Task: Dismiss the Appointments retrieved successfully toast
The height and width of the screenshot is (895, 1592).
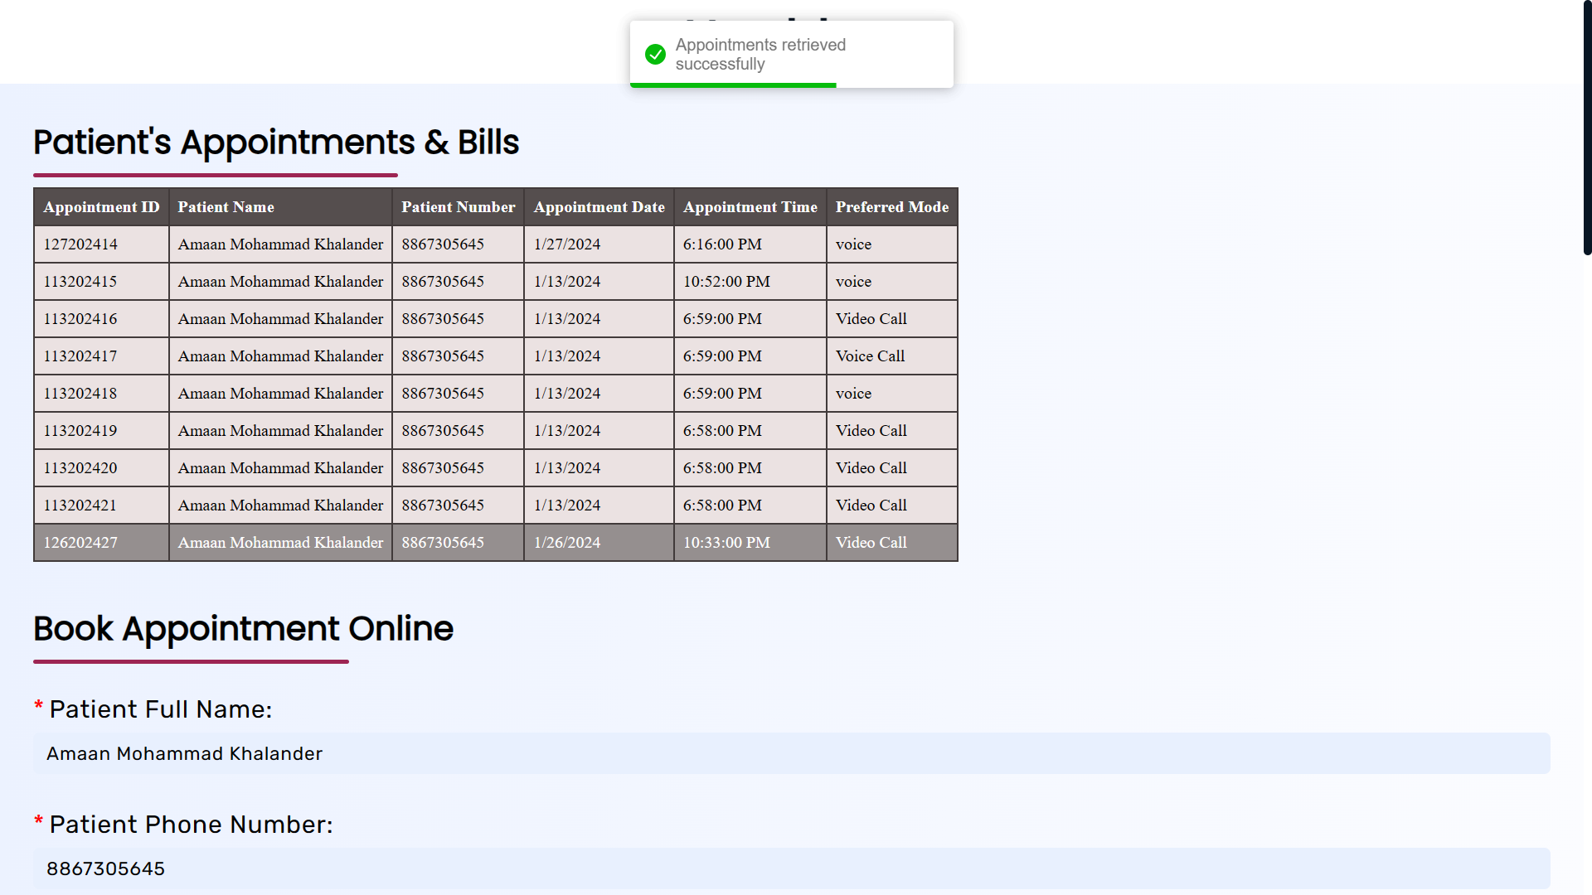Action: coord(791,55)
